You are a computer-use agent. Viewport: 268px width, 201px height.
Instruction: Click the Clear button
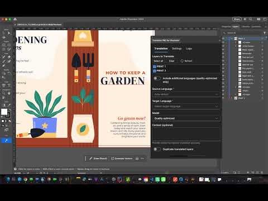171,61
